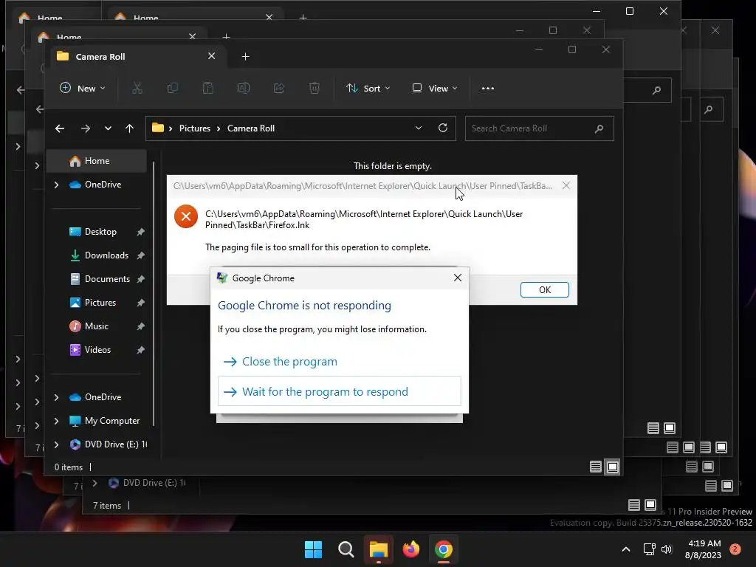Click the Copy icon in Camera Roll toolbar
The image size is (756, 567).
172,89
